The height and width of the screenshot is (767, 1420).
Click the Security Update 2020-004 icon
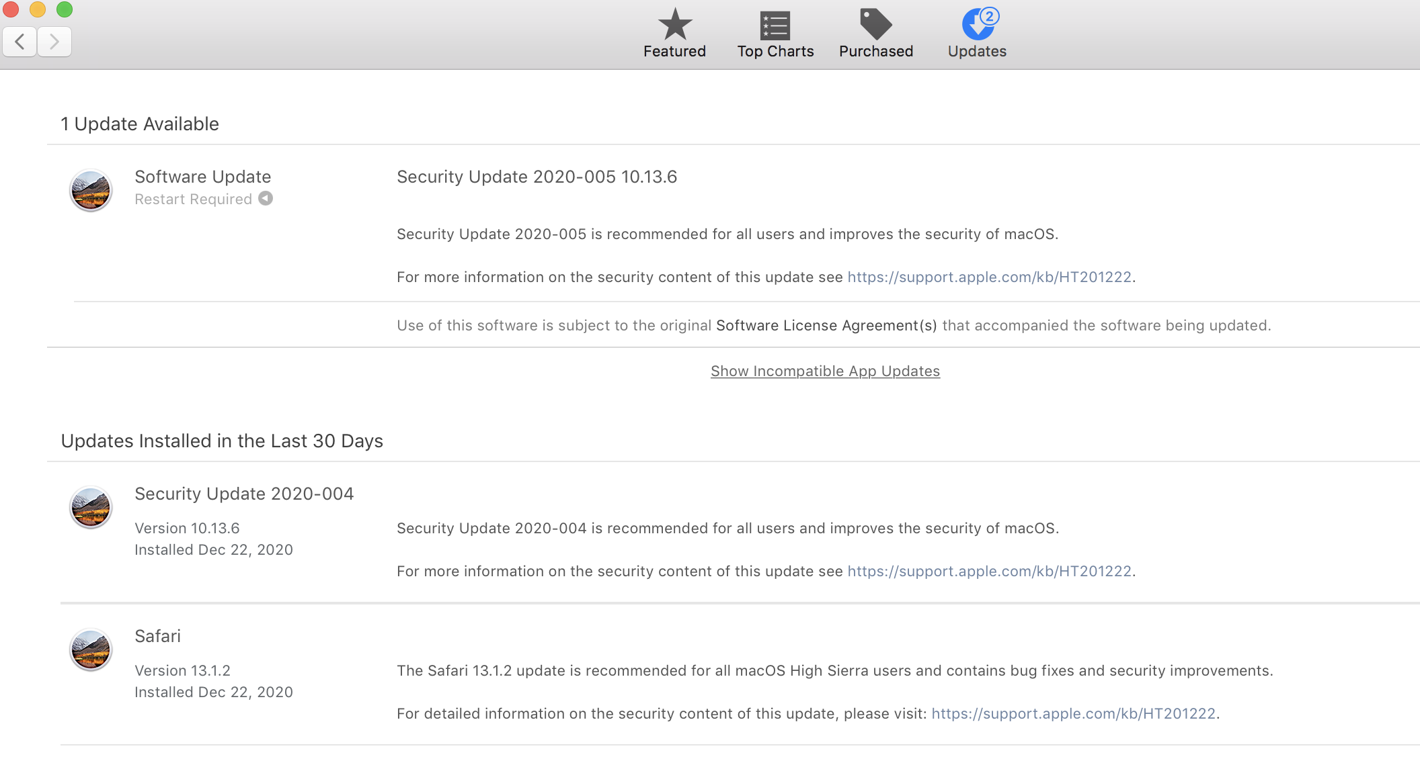91,507
